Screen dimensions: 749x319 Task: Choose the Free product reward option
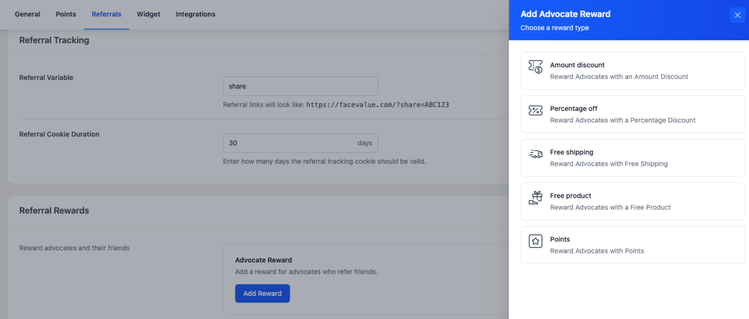[x=632, y=201]
